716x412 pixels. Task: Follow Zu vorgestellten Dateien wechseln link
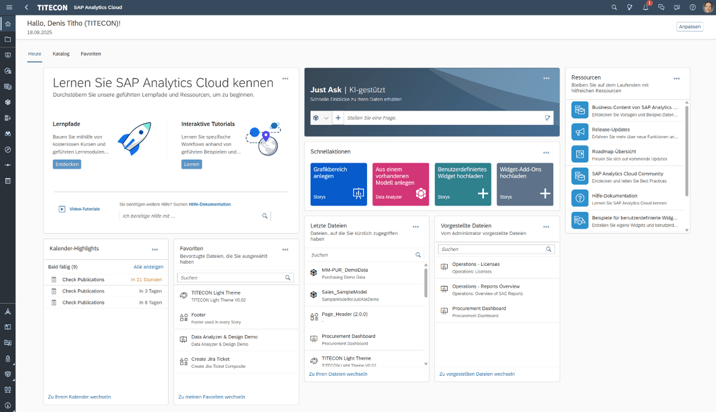(x=477, y=374)
